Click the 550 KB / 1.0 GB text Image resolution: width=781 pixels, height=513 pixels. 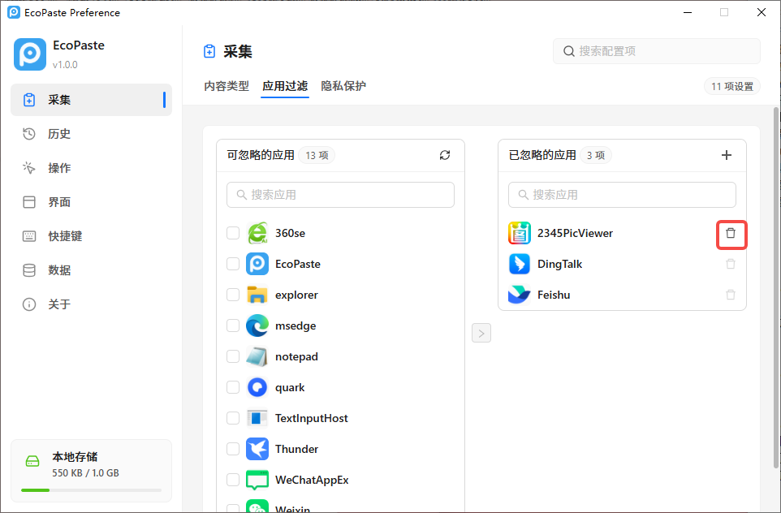point(86,473)
